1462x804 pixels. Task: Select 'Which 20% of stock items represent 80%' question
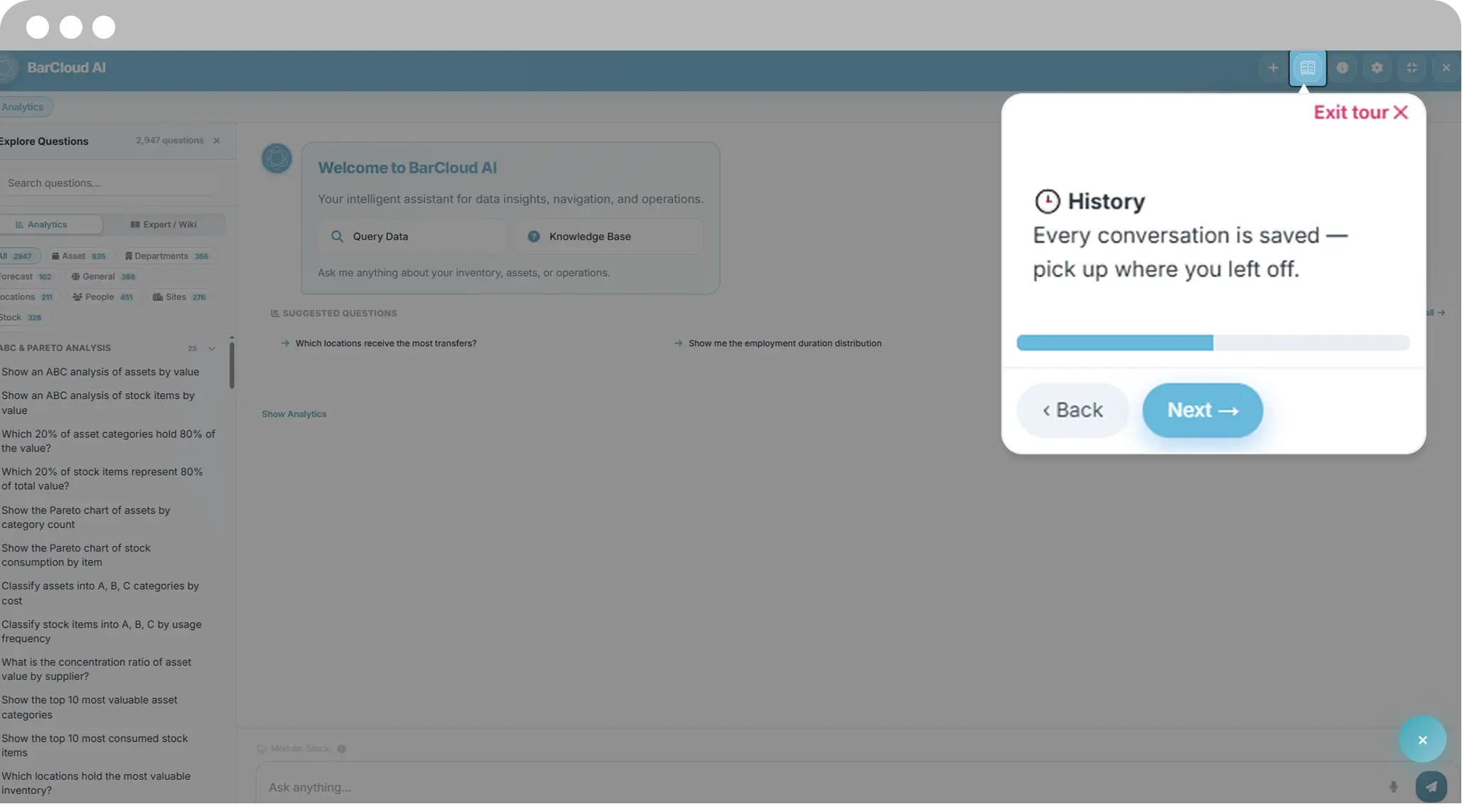pyautogui.click(x=102, y=479)
